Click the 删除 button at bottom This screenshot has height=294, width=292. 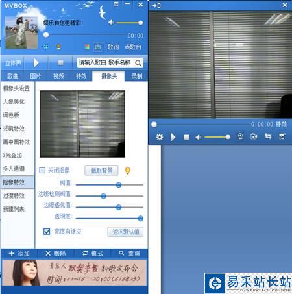56,253
